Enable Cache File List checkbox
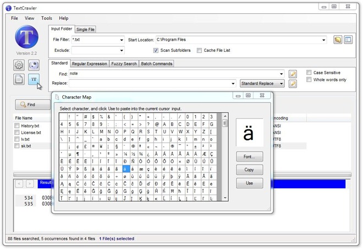Viewport: 363px width, 249px height. tap(199, 50)
